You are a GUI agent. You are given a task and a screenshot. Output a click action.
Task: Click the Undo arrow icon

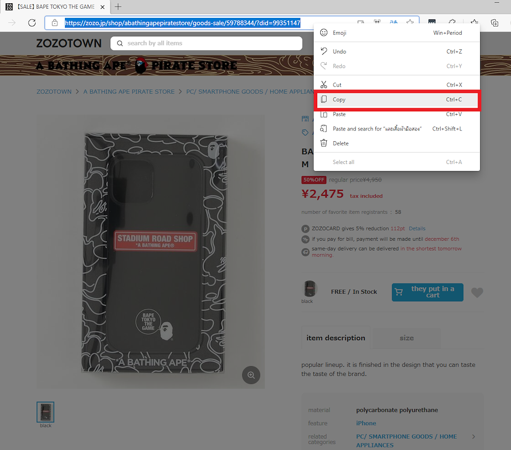click(x=323, y=51)
